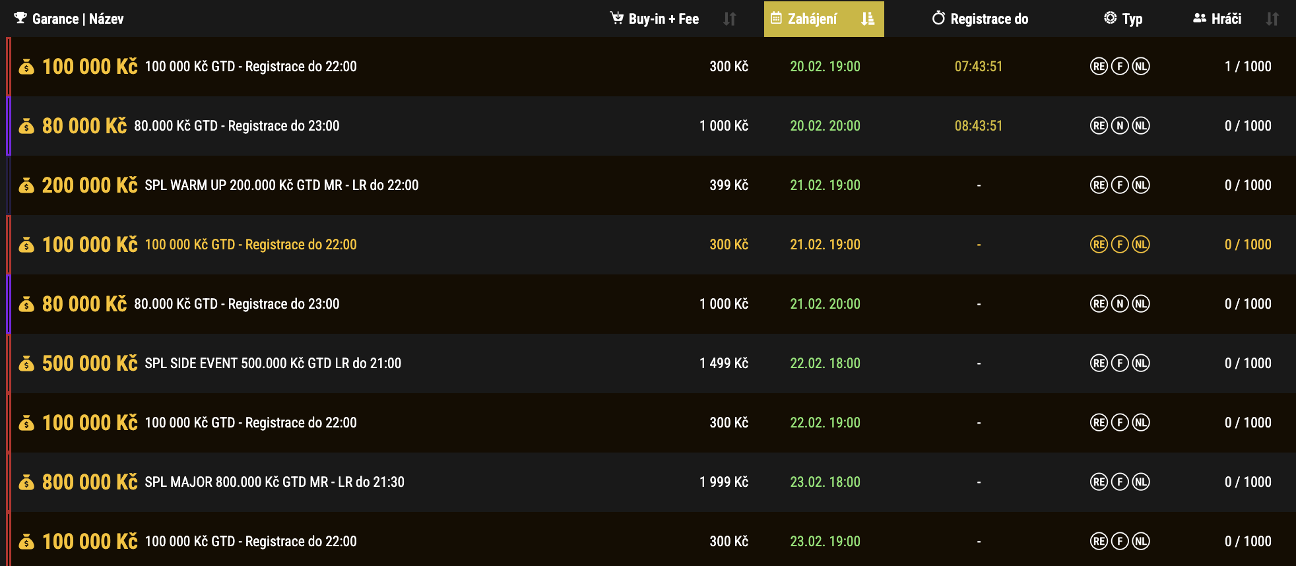This screenshot has width=1296, height=566.
Task: Click F badge on SPL SIDE EVENT row
Action: click(x=1120, y=363)
